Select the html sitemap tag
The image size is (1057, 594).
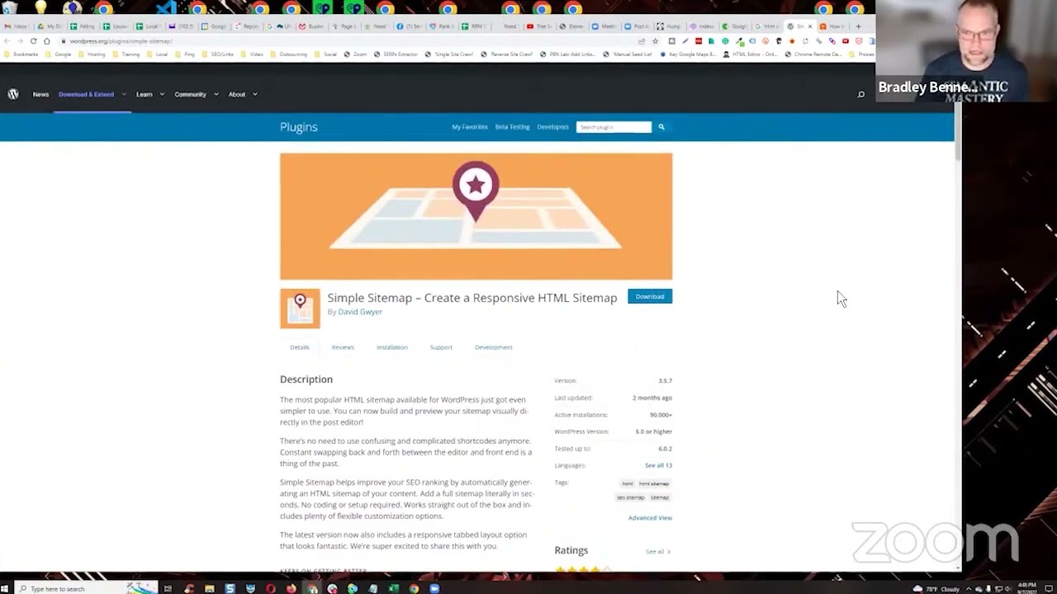click(x=654, y=483)
